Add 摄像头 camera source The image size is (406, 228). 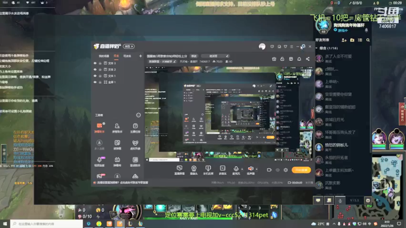coord(194,170)
